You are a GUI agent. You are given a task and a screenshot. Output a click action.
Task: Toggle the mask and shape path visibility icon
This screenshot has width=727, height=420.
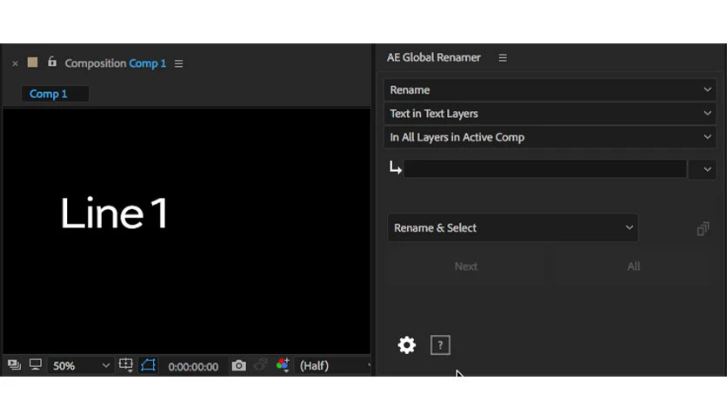149,365
